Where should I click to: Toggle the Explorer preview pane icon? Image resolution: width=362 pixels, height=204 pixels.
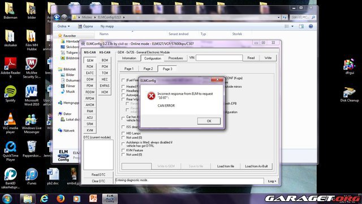pyautogui.click(x=301, y=27)
